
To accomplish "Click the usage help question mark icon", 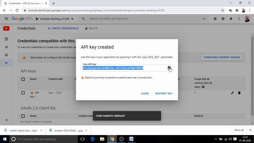I will tap(203, 87).
